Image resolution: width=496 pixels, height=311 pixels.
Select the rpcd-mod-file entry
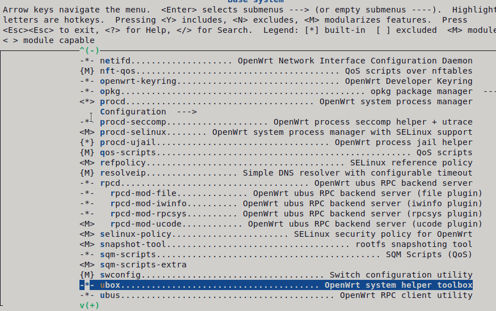pyautogui.click(x=296, y=194)
